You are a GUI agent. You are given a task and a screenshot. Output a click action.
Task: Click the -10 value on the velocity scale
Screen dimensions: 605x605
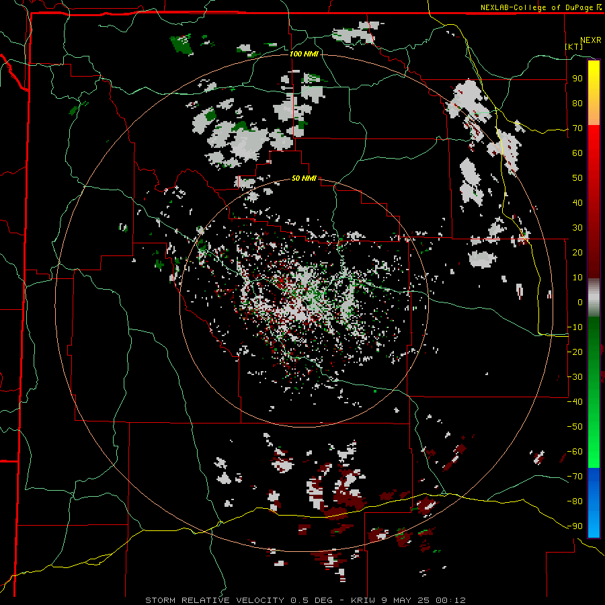575,327
